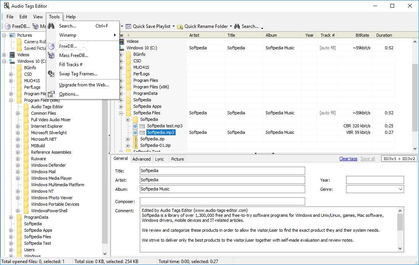Choose Search in the Tools menu
Screen dimensions: 419x265
coord(83,26)
